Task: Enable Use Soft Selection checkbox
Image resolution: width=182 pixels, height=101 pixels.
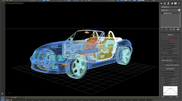Action: coord(162,71)
